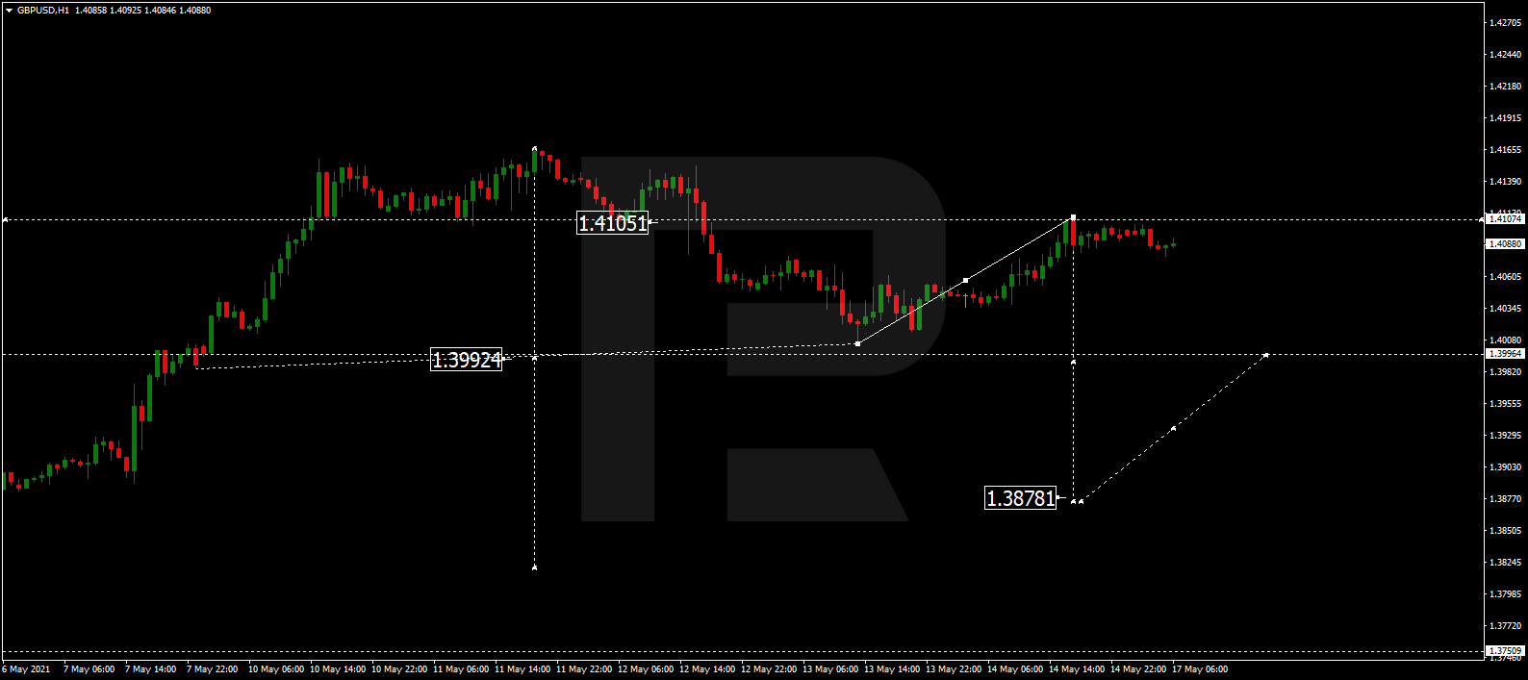This screenshot has height=680, width=1528.
Task: Click the 1.39555 price scale label
Action: coord(1505,404)
